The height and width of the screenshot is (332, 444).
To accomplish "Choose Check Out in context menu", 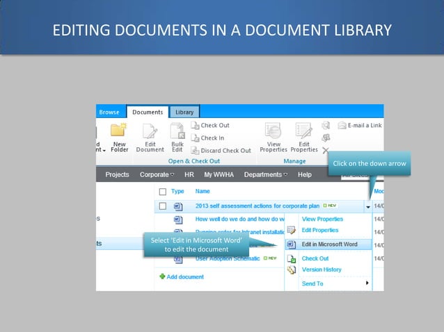I will pos(315,258).
